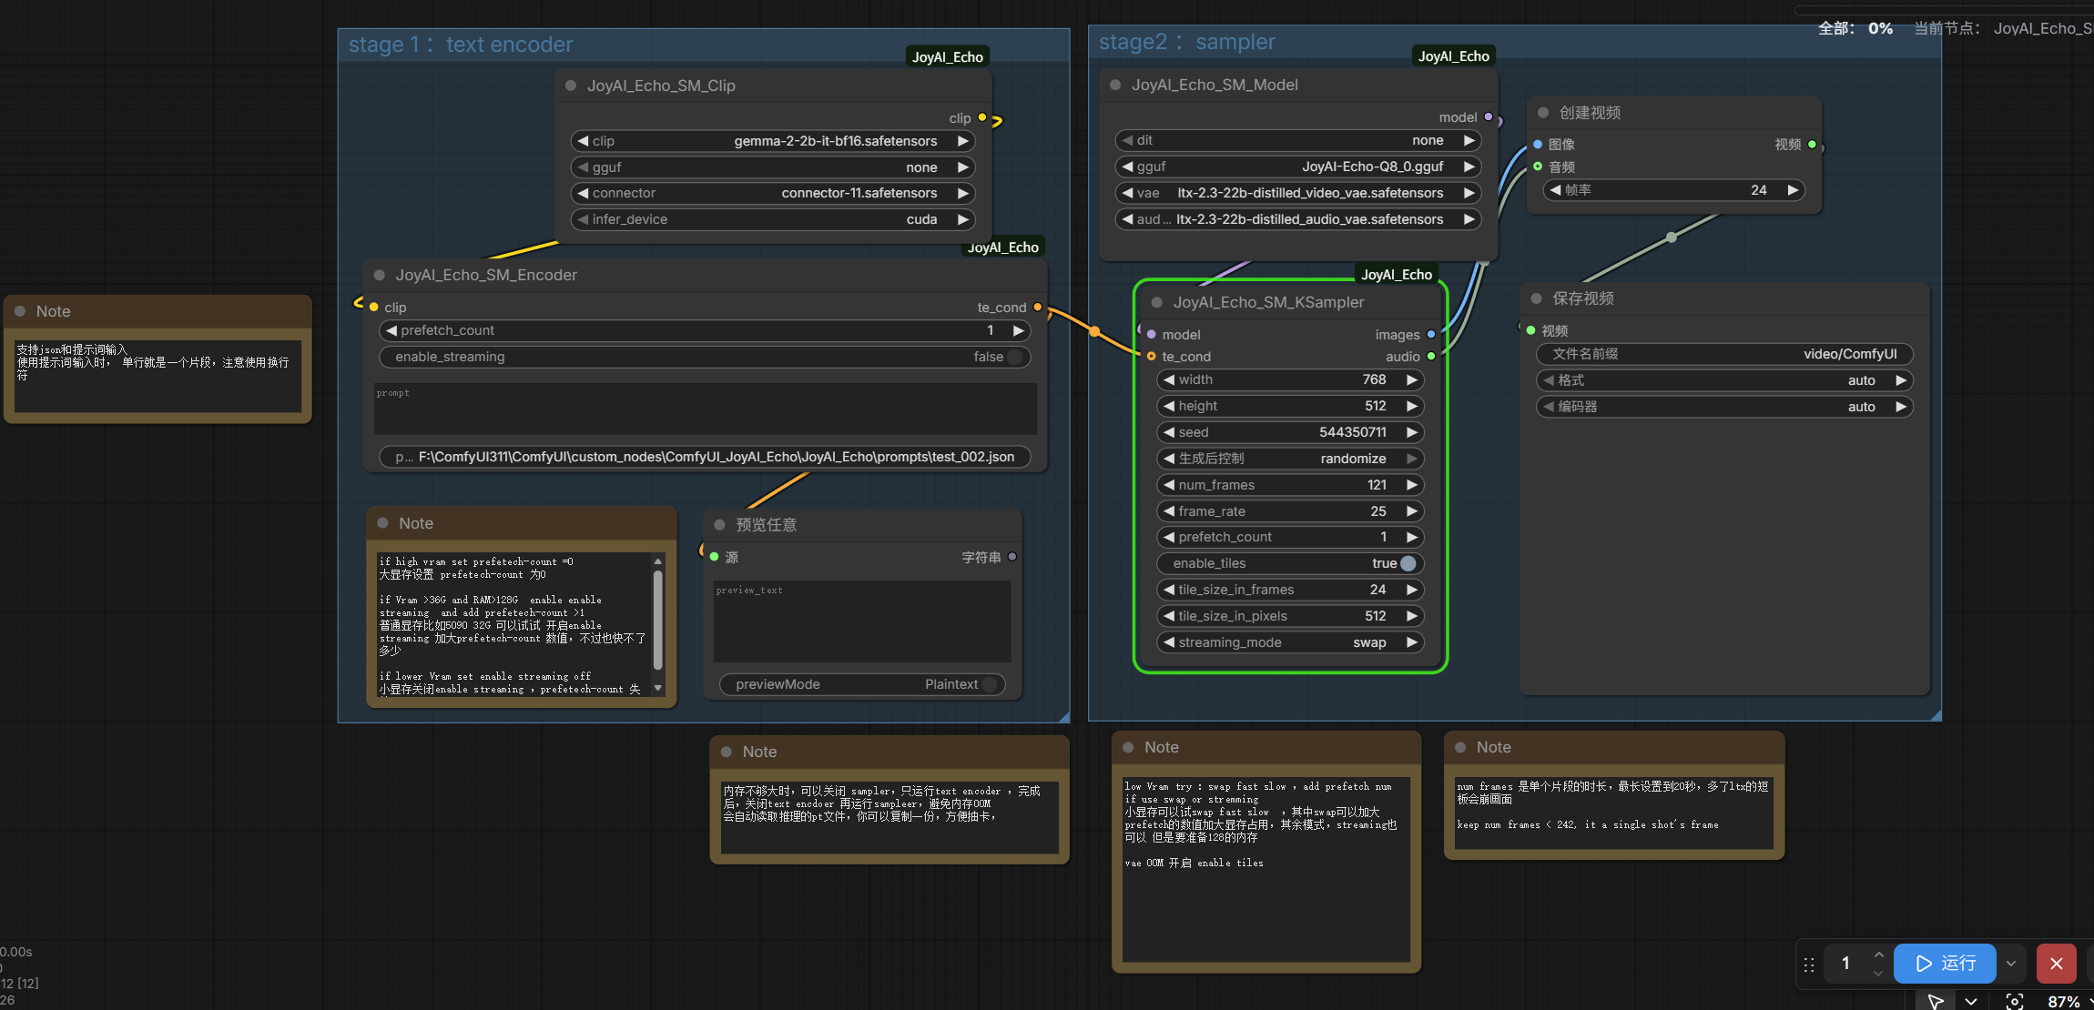This screenshot has width=2094, height=1010.
Task: Click the fit-view focus icon
Action: [x=2015, y=1001]
